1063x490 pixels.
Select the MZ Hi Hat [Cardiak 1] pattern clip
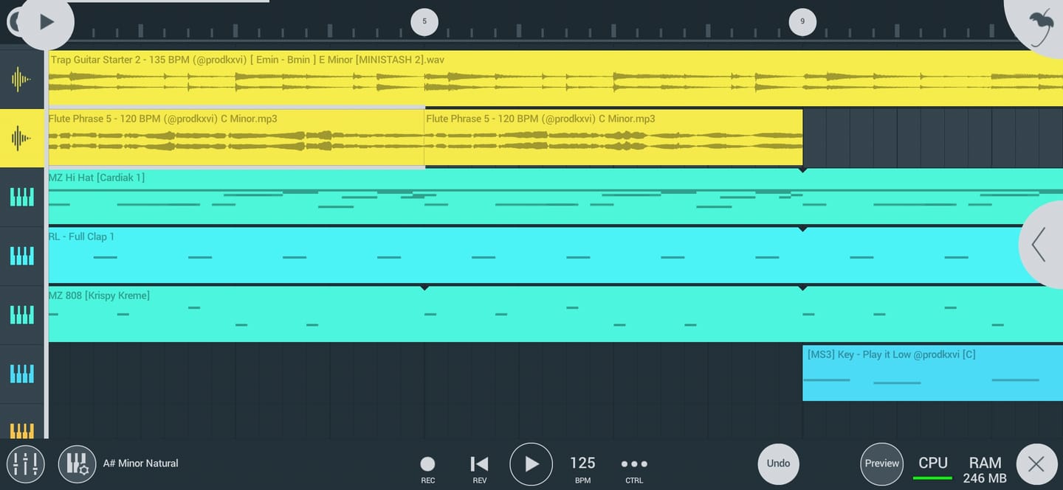click(556, 197)
